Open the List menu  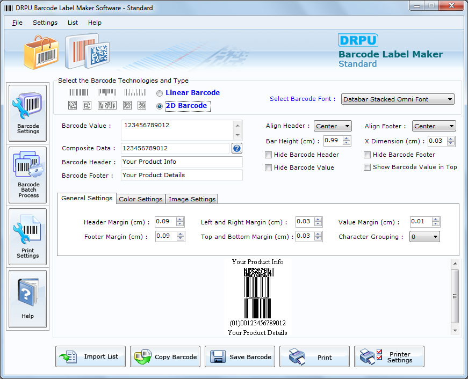(73, 23)
